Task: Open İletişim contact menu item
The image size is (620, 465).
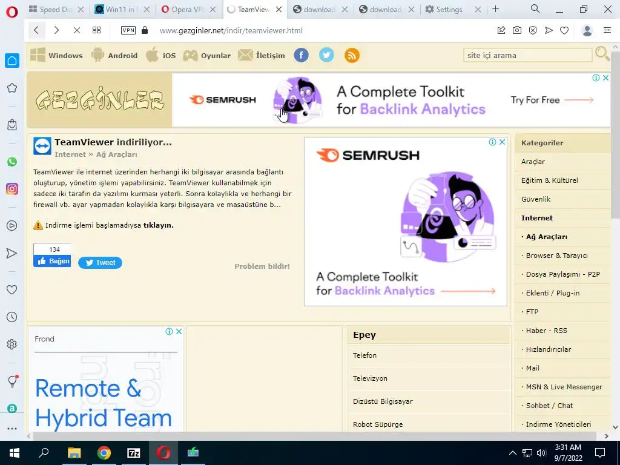Action: tap(262, 55)
